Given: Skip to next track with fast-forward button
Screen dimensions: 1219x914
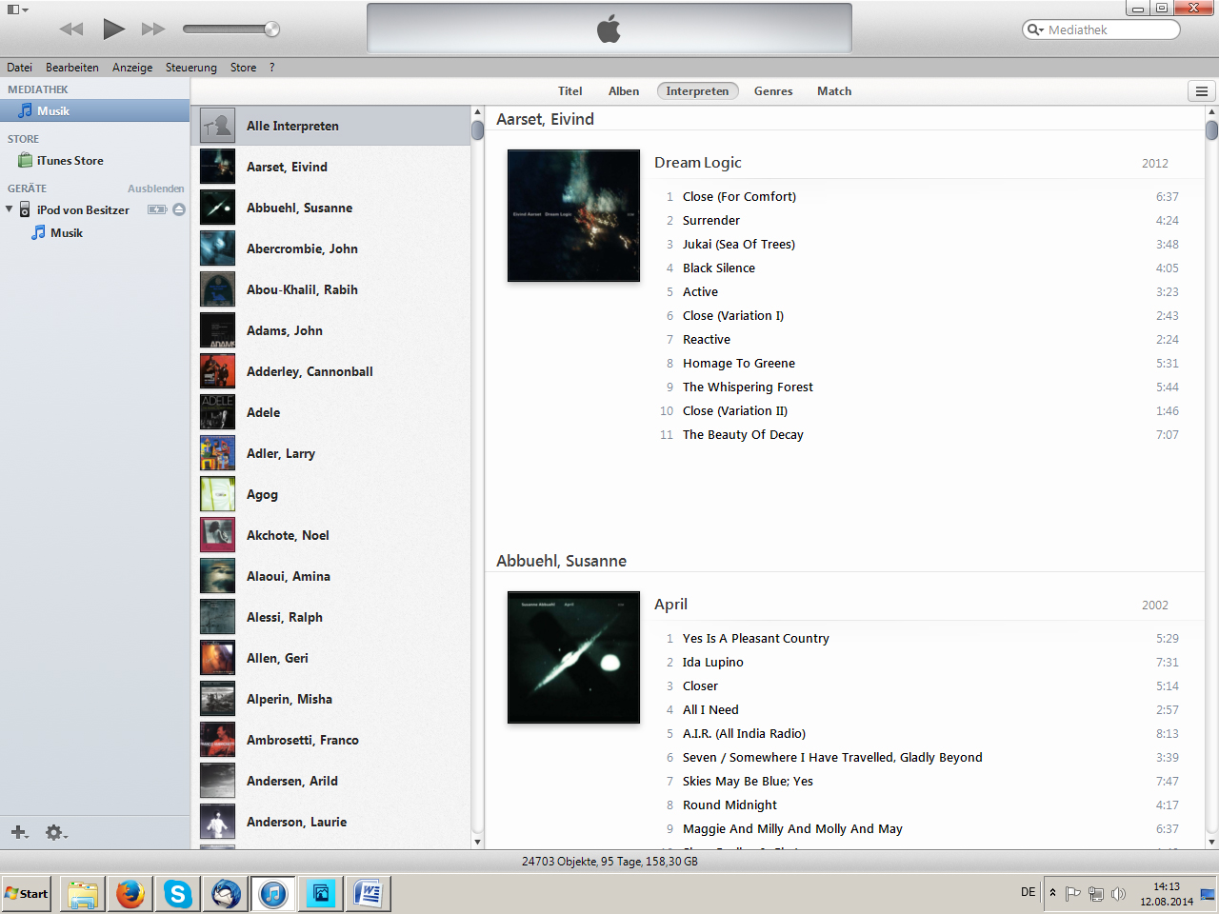Looking at the screenshot, I should [x=153, y=30].
